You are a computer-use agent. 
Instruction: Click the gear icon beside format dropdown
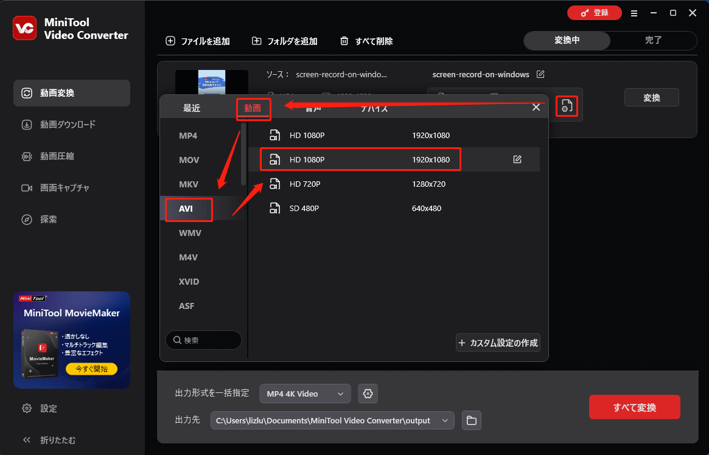(x=368, y=394)
